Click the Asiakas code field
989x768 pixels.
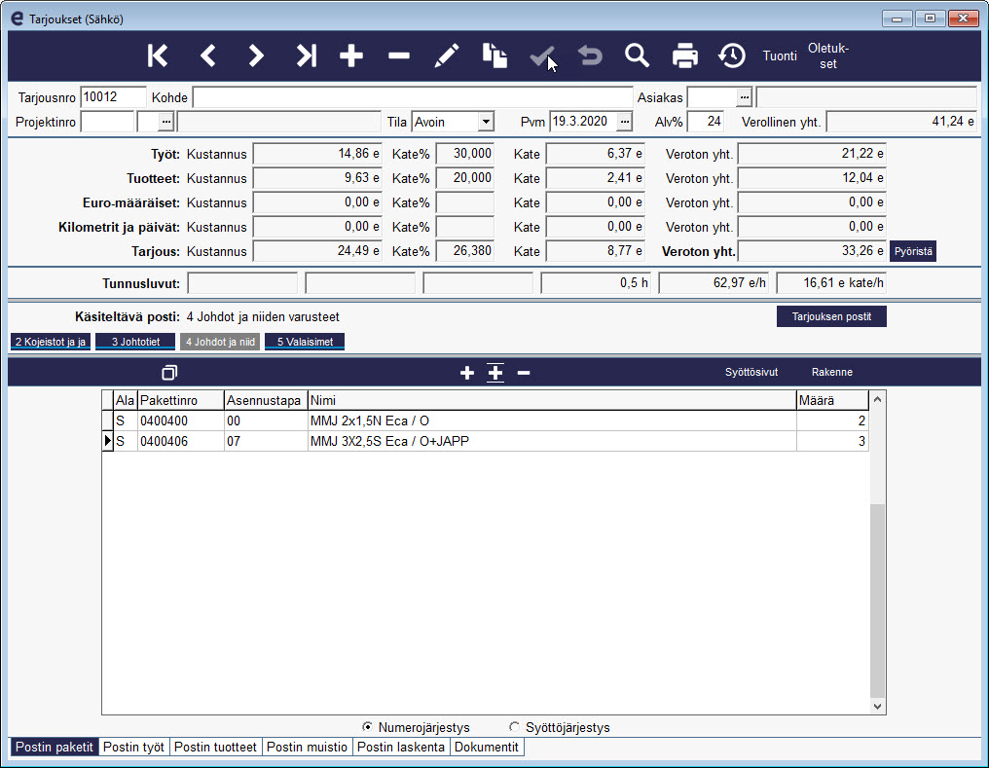[713, 97]
